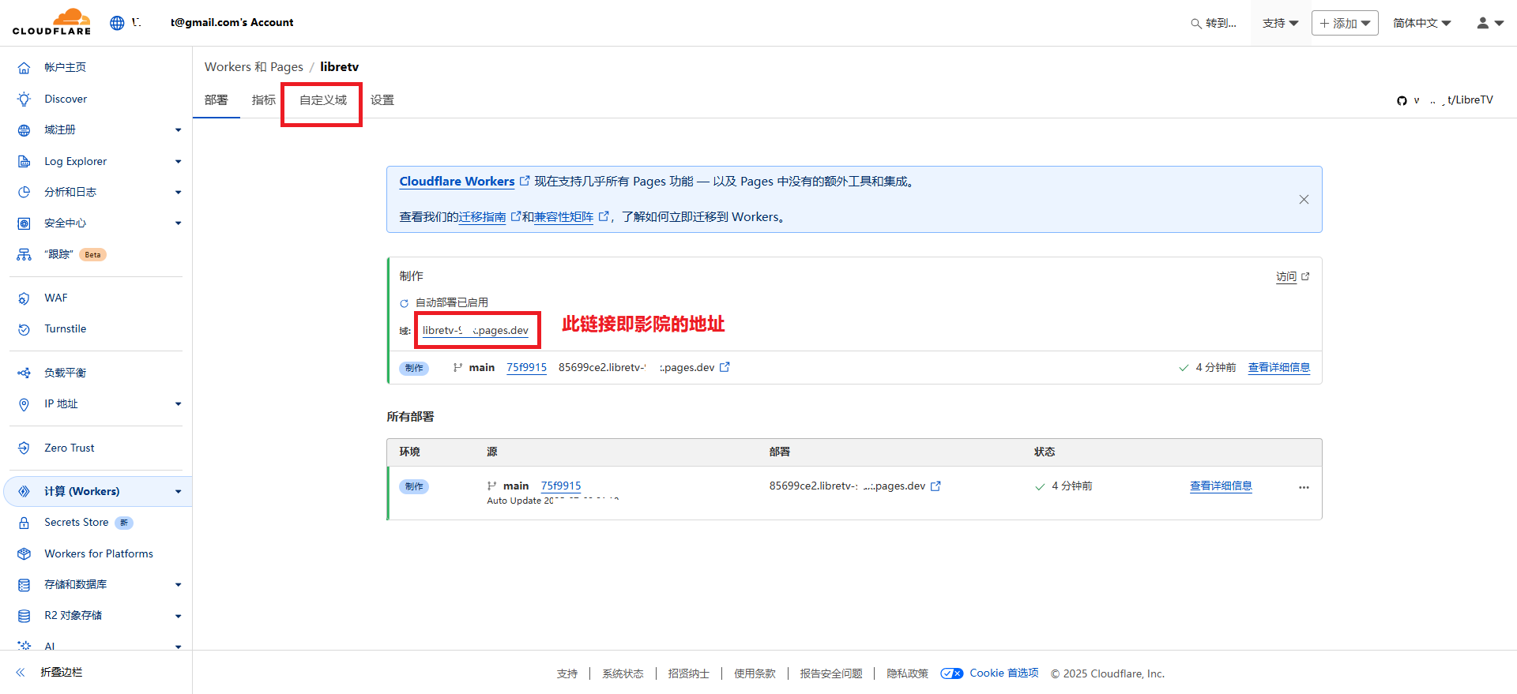Screen dimensions: 1517x694
Task: Click the user profile icon
Action: pyautogui.click(x=1489, y=23)
